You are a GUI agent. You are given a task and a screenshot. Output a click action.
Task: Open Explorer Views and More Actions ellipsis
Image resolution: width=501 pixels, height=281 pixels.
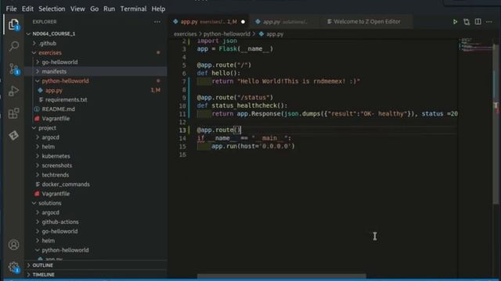tap(157, 22)
